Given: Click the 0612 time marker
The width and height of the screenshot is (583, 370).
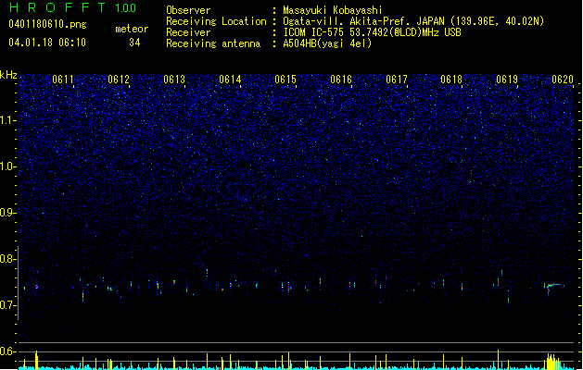Looking at the screenshot, I should [x=119, y=80].
